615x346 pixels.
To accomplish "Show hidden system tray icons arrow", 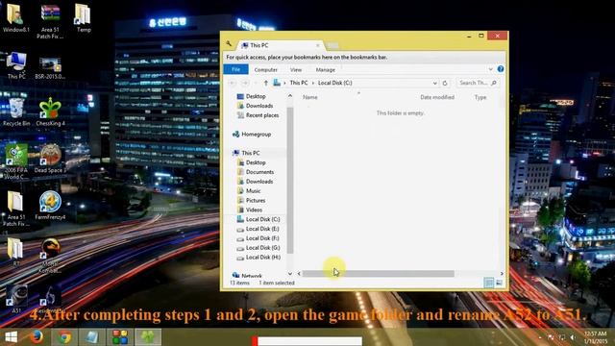I will 540,337.
